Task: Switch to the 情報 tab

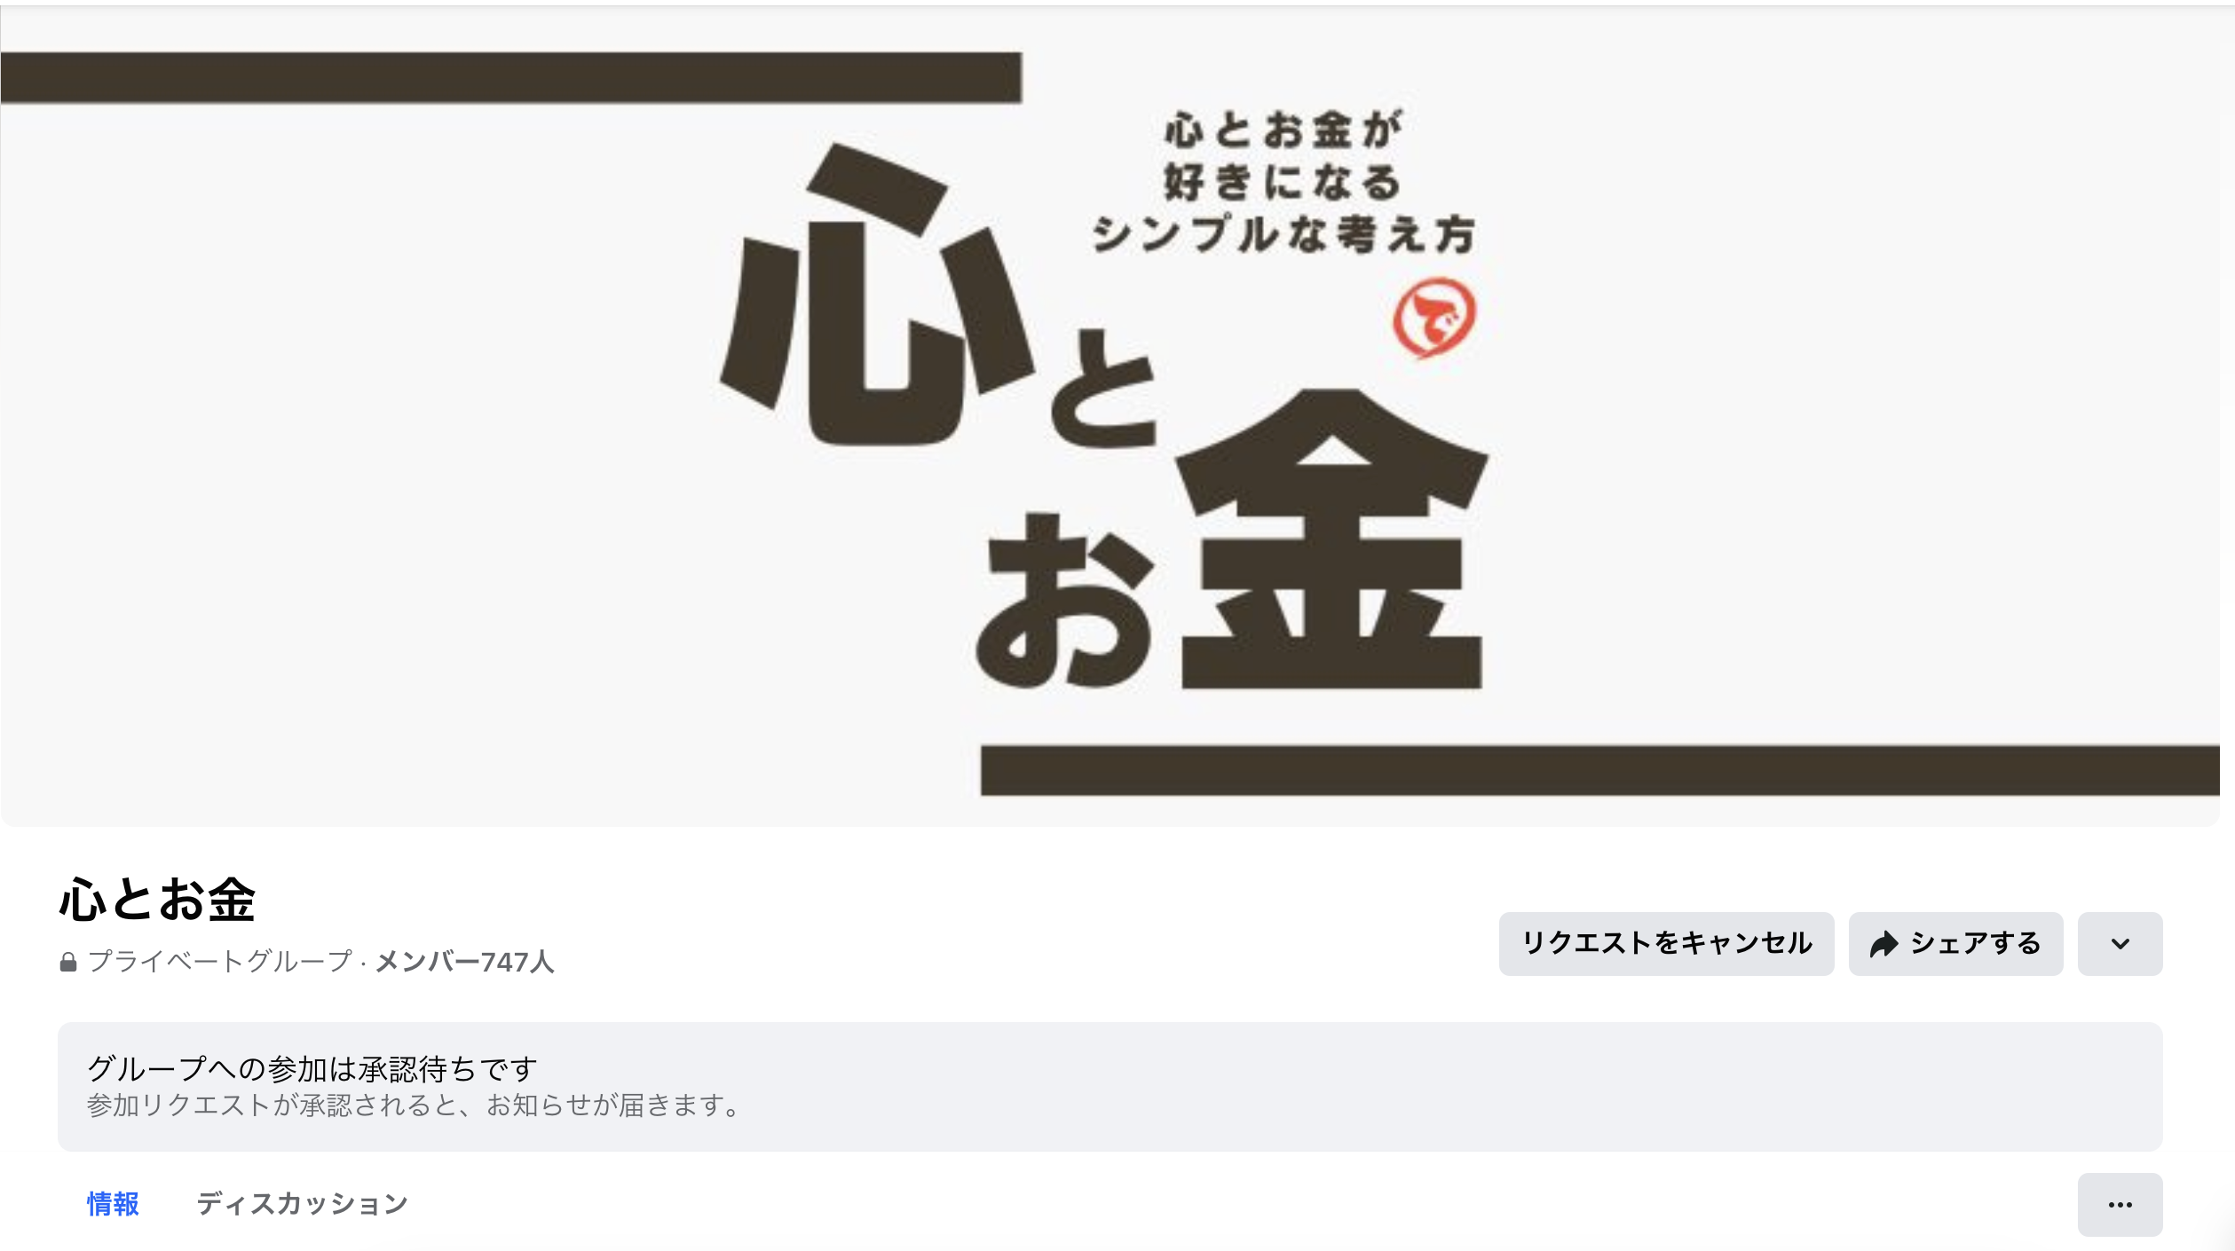Action: pos(113,1204)
